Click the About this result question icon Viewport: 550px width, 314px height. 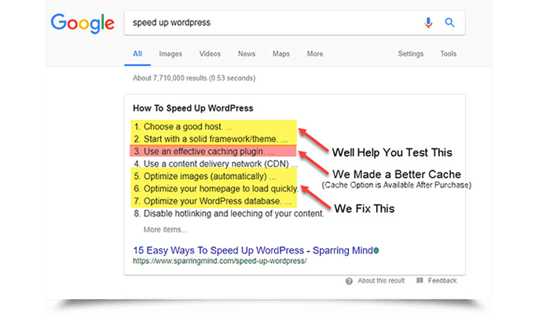pos(349,281)
